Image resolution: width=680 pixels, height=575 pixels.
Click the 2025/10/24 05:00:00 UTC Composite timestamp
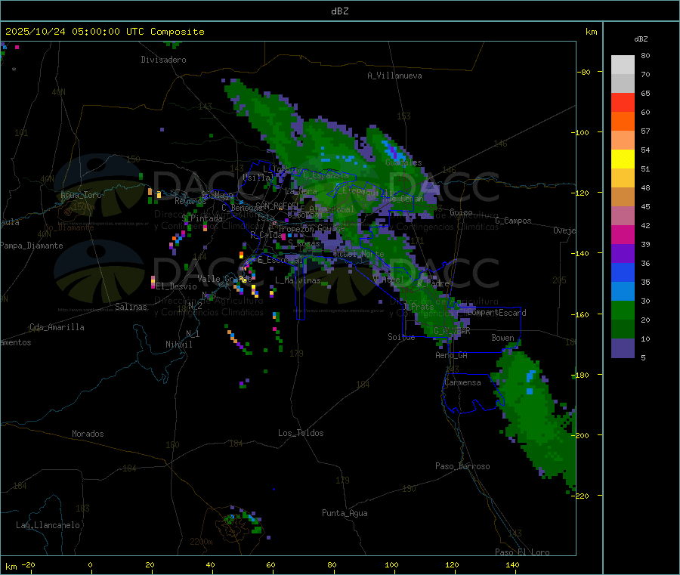104,32
